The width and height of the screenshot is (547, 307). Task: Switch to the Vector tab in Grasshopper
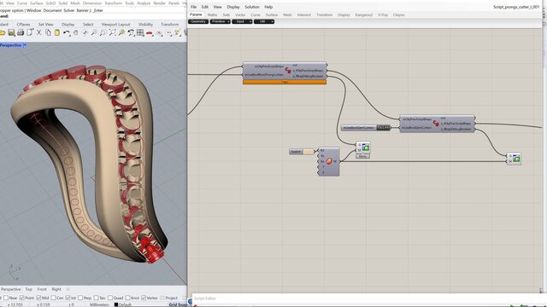240,15
